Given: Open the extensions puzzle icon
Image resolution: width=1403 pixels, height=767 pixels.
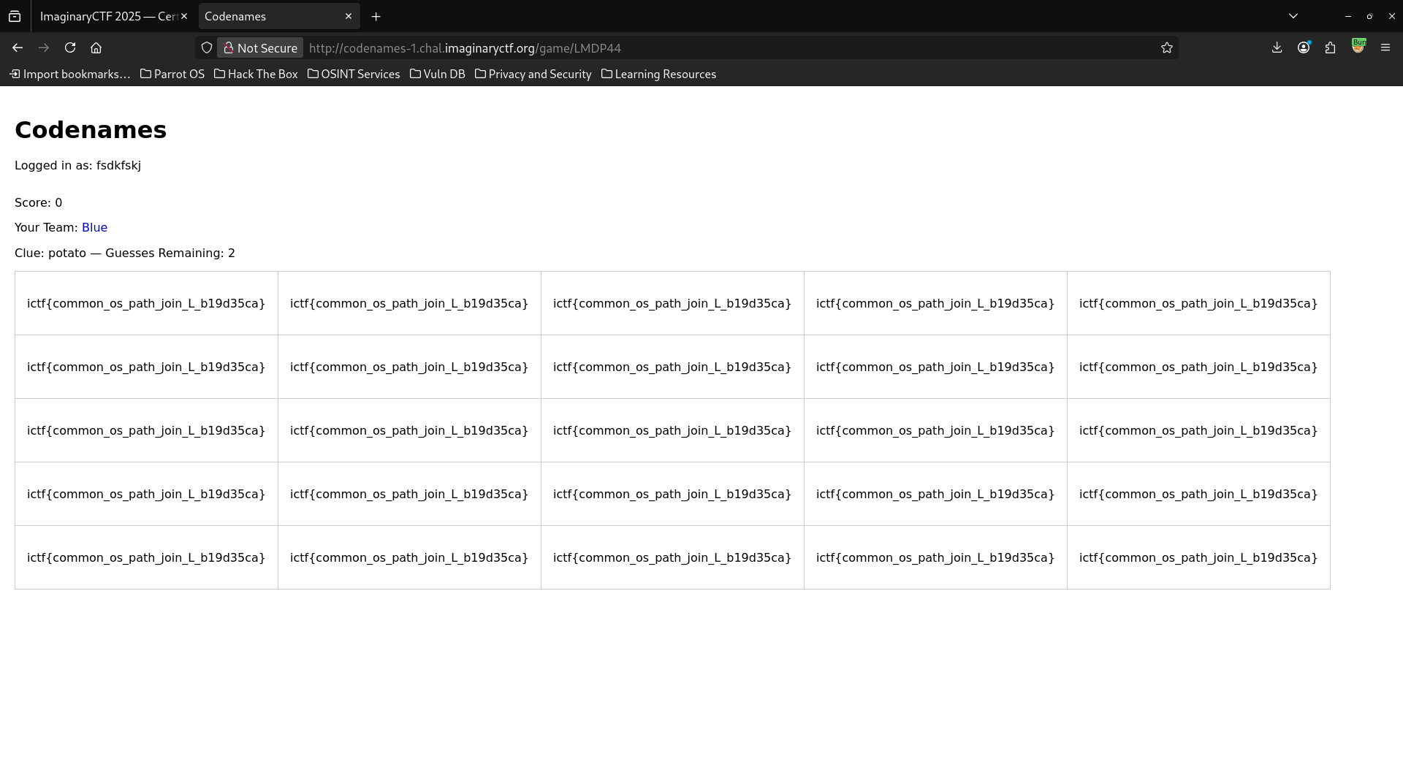Looking at the screenshot, I should pos(1330,47).
